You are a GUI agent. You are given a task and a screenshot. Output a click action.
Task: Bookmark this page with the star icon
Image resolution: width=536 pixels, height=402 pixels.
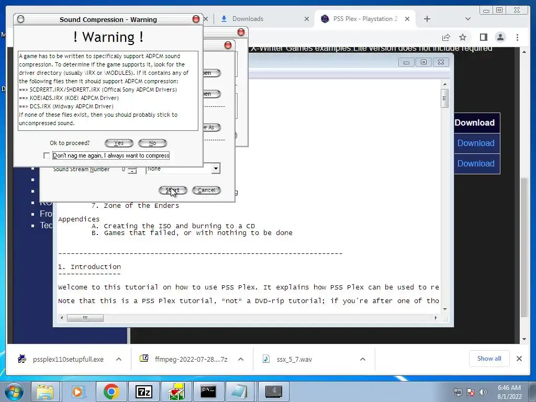[x=463, y=37]
